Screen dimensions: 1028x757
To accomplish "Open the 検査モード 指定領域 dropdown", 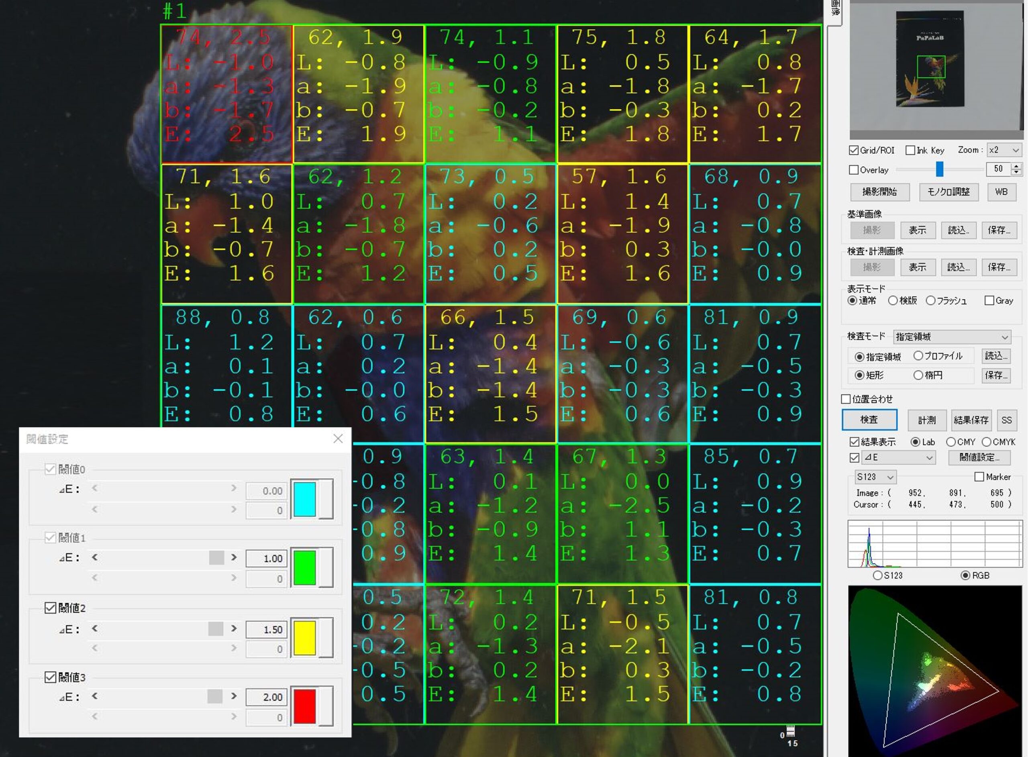I will click(x=952, y=337).
